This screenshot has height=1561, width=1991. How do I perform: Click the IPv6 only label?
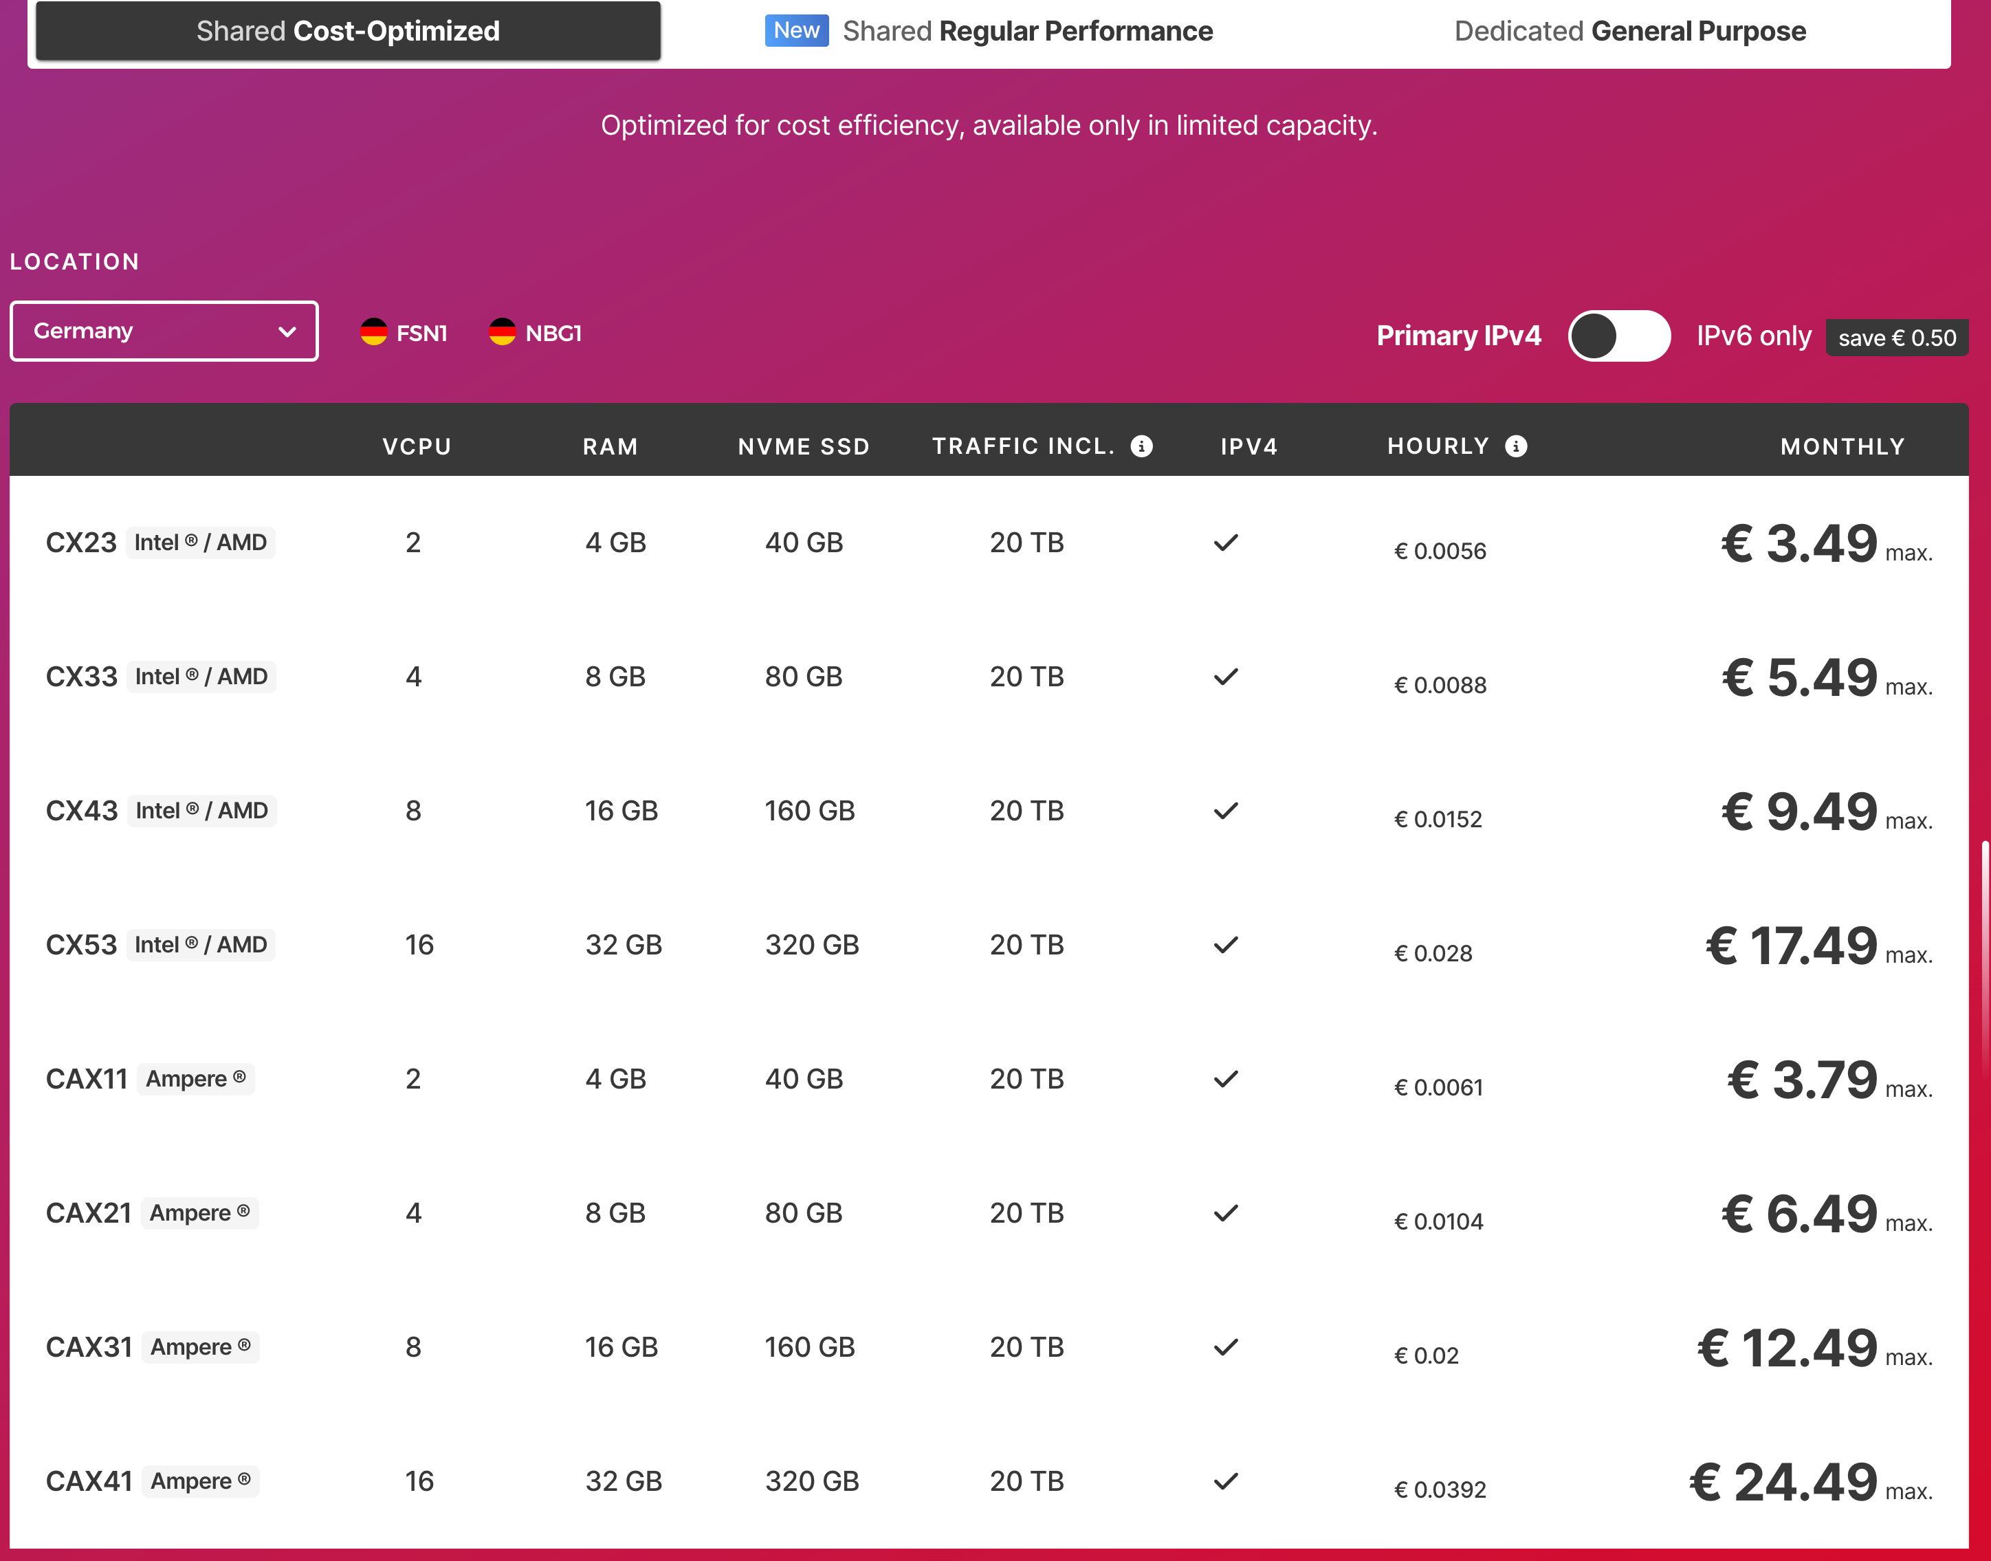point(1753,336)
